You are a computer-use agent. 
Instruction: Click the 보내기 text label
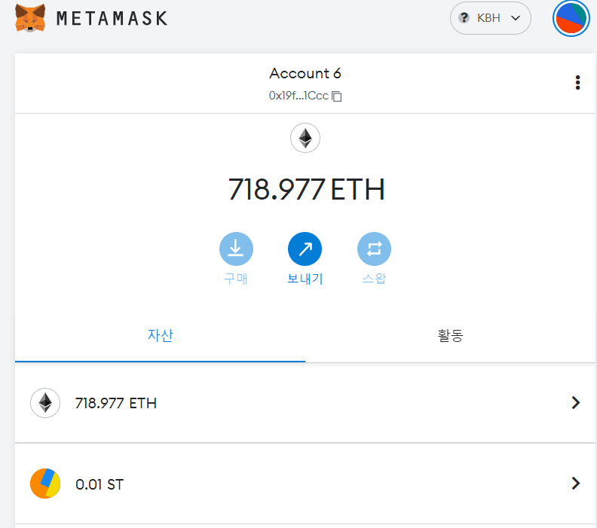[x=305, y=279]
